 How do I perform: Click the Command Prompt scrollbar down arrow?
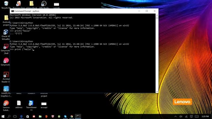tap(157, 91)
